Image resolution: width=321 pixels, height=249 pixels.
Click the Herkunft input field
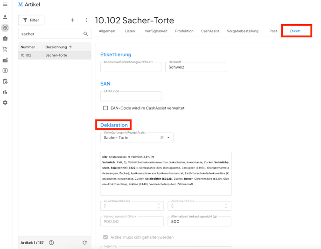pos(195,67)
